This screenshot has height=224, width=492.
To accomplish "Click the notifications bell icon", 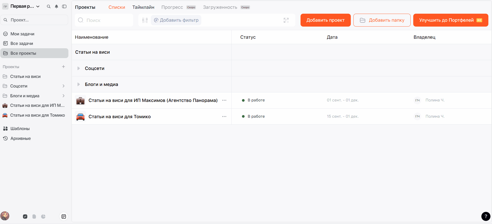I will (x=56, y=6).
